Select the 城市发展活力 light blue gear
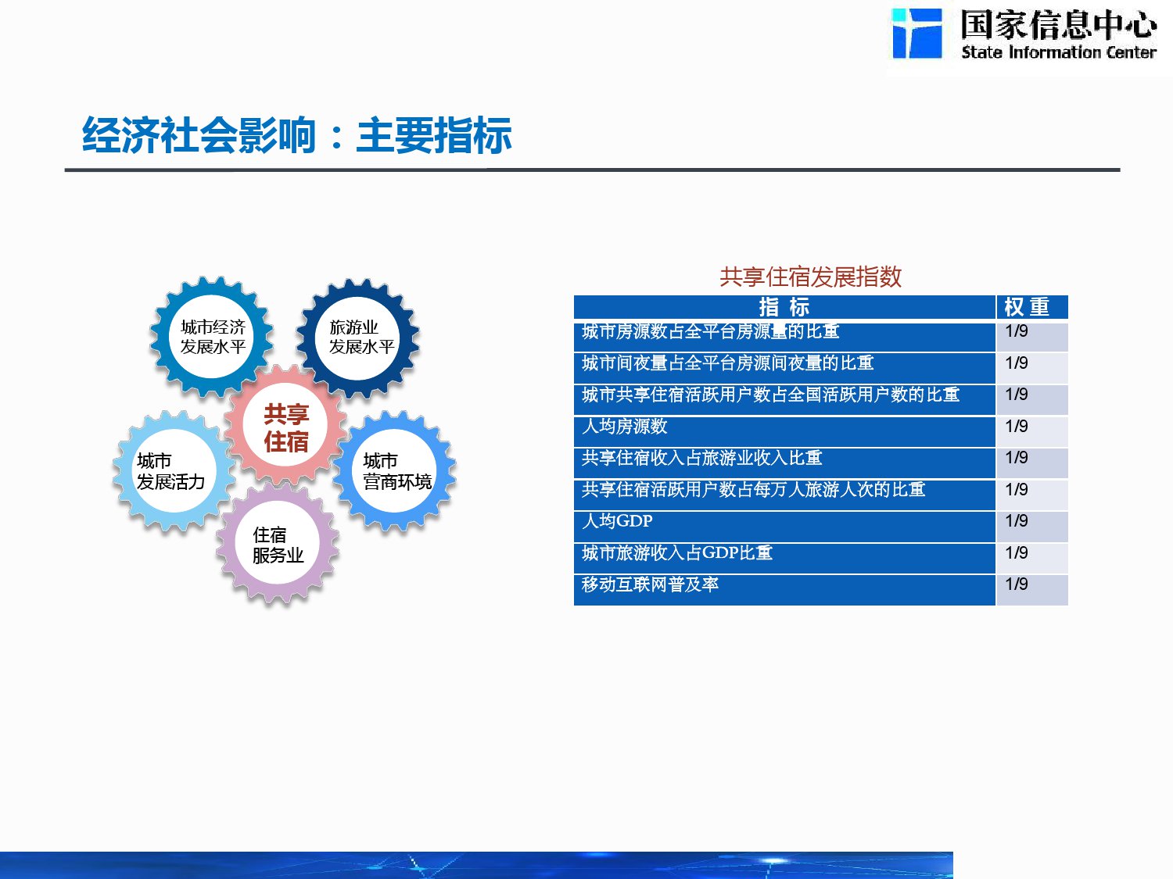Viewport: 1173px width, 879px height. tap(173, 471)
